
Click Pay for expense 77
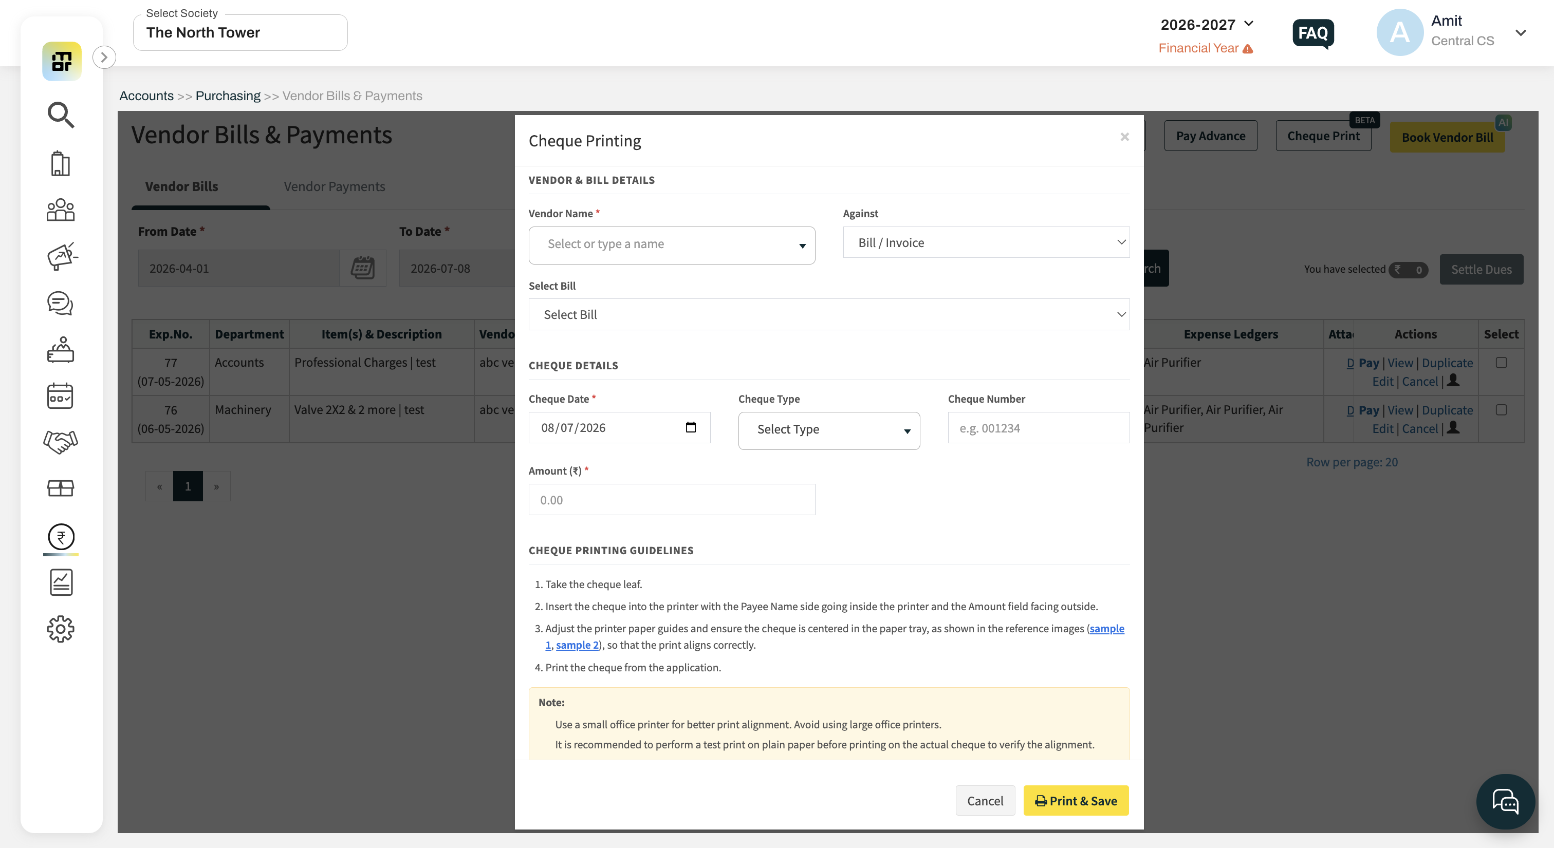(x=1368, y=363)
